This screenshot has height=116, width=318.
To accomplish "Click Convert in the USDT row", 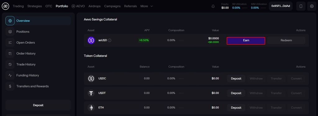I will click(x=296, y=93).
